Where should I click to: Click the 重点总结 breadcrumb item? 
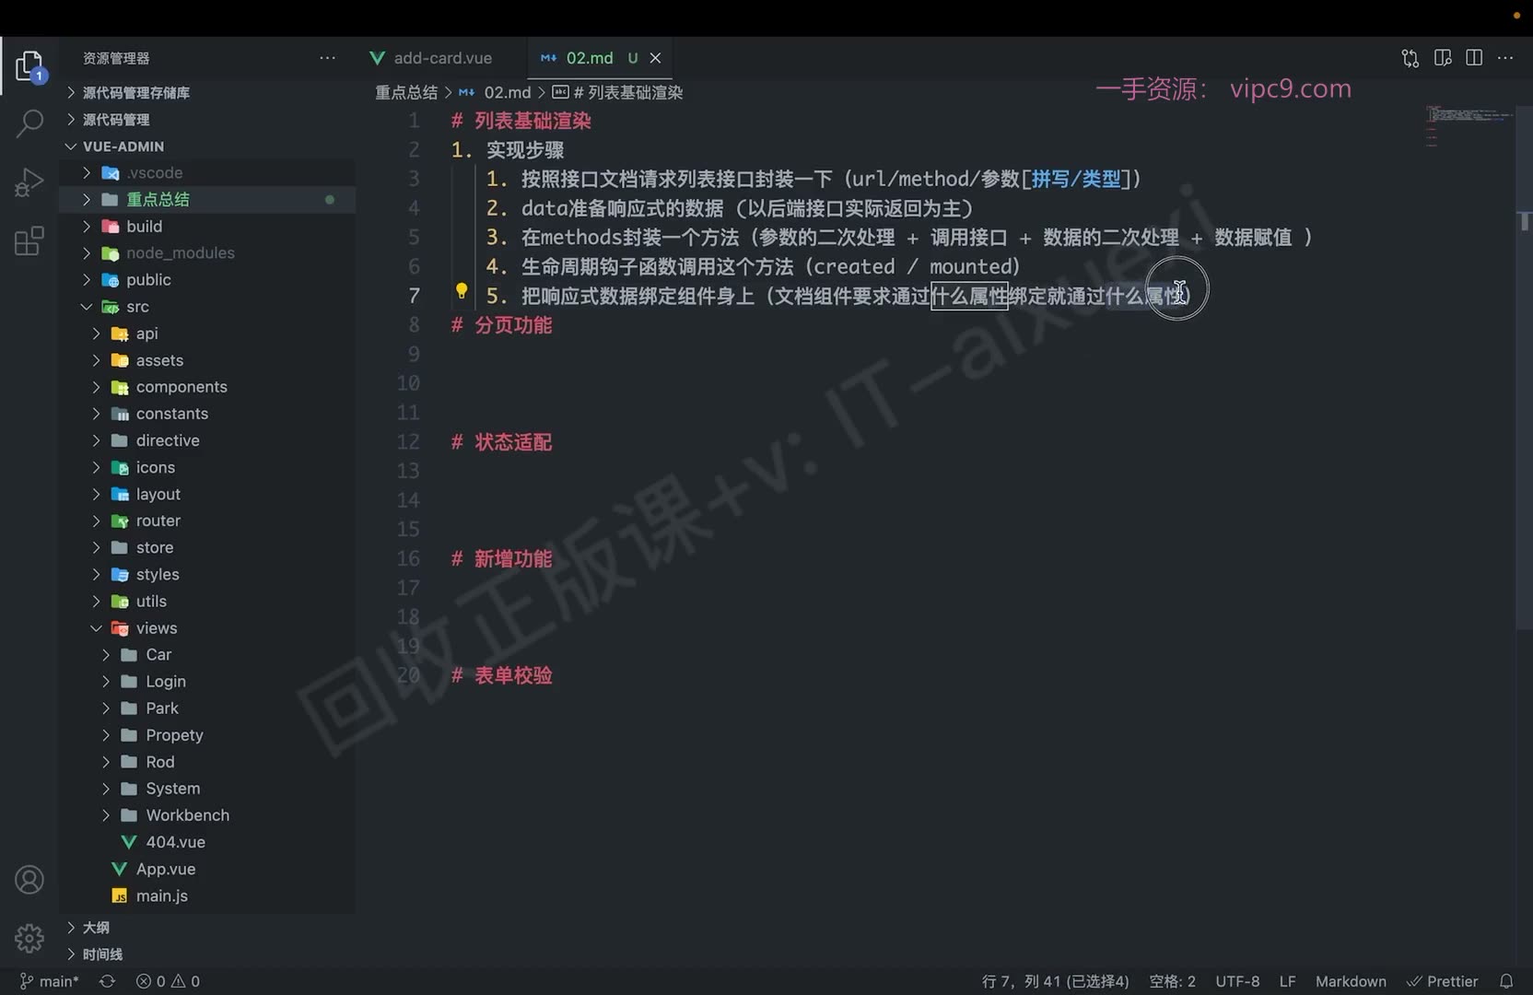[406, 92]
